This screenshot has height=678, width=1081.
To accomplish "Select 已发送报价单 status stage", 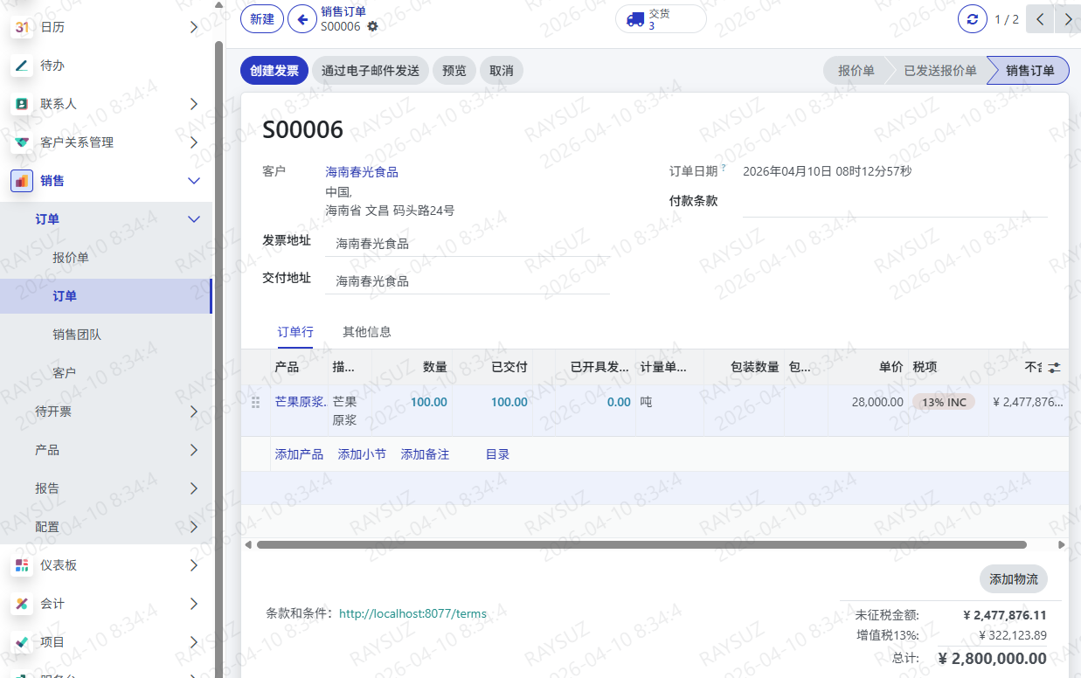I will tap(939, 71).
